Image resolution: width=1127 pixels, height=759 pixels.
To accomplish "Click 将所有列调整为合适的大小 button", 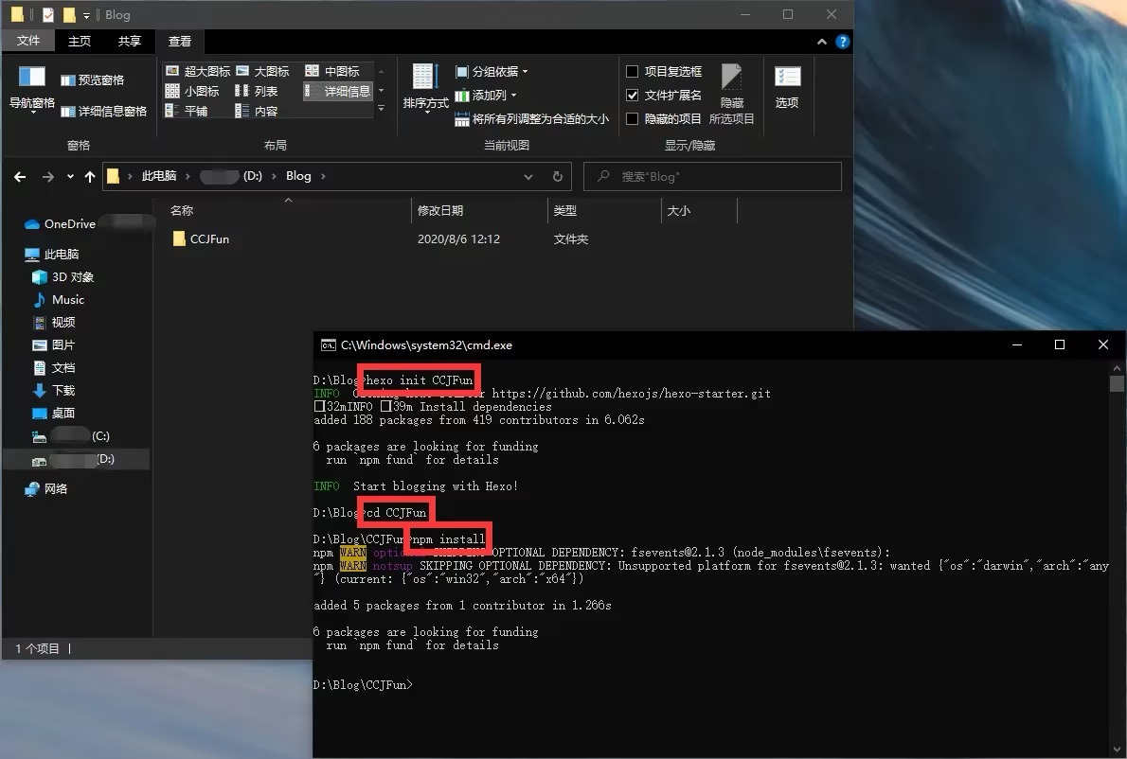I will (531, 119).
